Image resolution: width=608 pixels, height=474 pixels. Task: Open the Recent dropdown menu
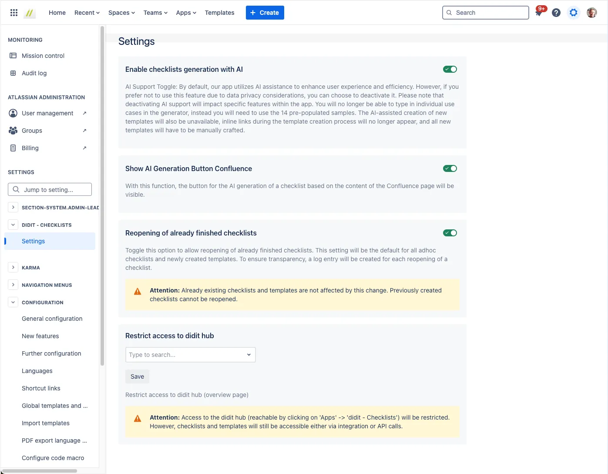87,13
